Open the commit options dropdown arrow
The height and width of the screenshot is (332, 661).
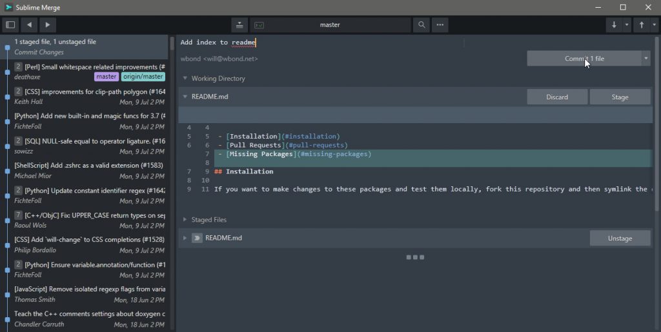pyautogui.click(x=646, y=59)
